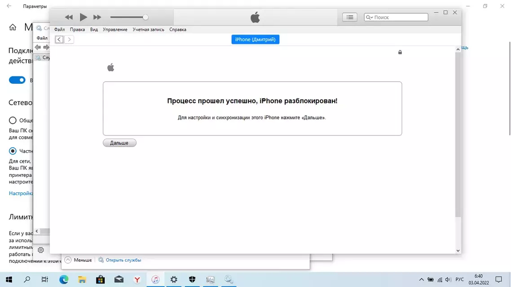
Task: Switch to iTunes taskbar icon
Action: click(x=155, y=279)
